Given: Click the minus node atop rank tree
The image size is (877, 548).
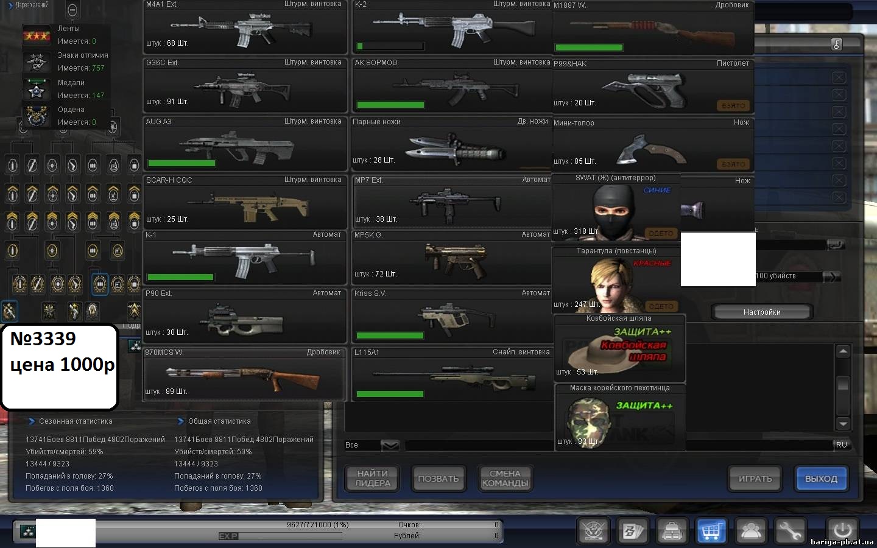Looking at the screenshot, I should tap(72, 10).
